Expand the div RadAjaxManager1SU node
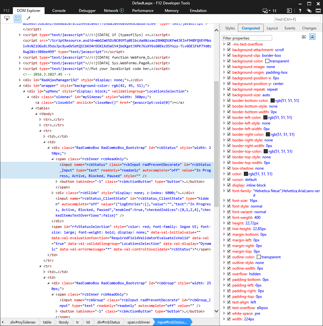The height and width of the screenshot is (326, 323). click(20, 80)
